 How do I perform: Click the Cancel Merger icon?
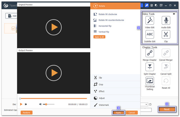[x=166, y=53]
